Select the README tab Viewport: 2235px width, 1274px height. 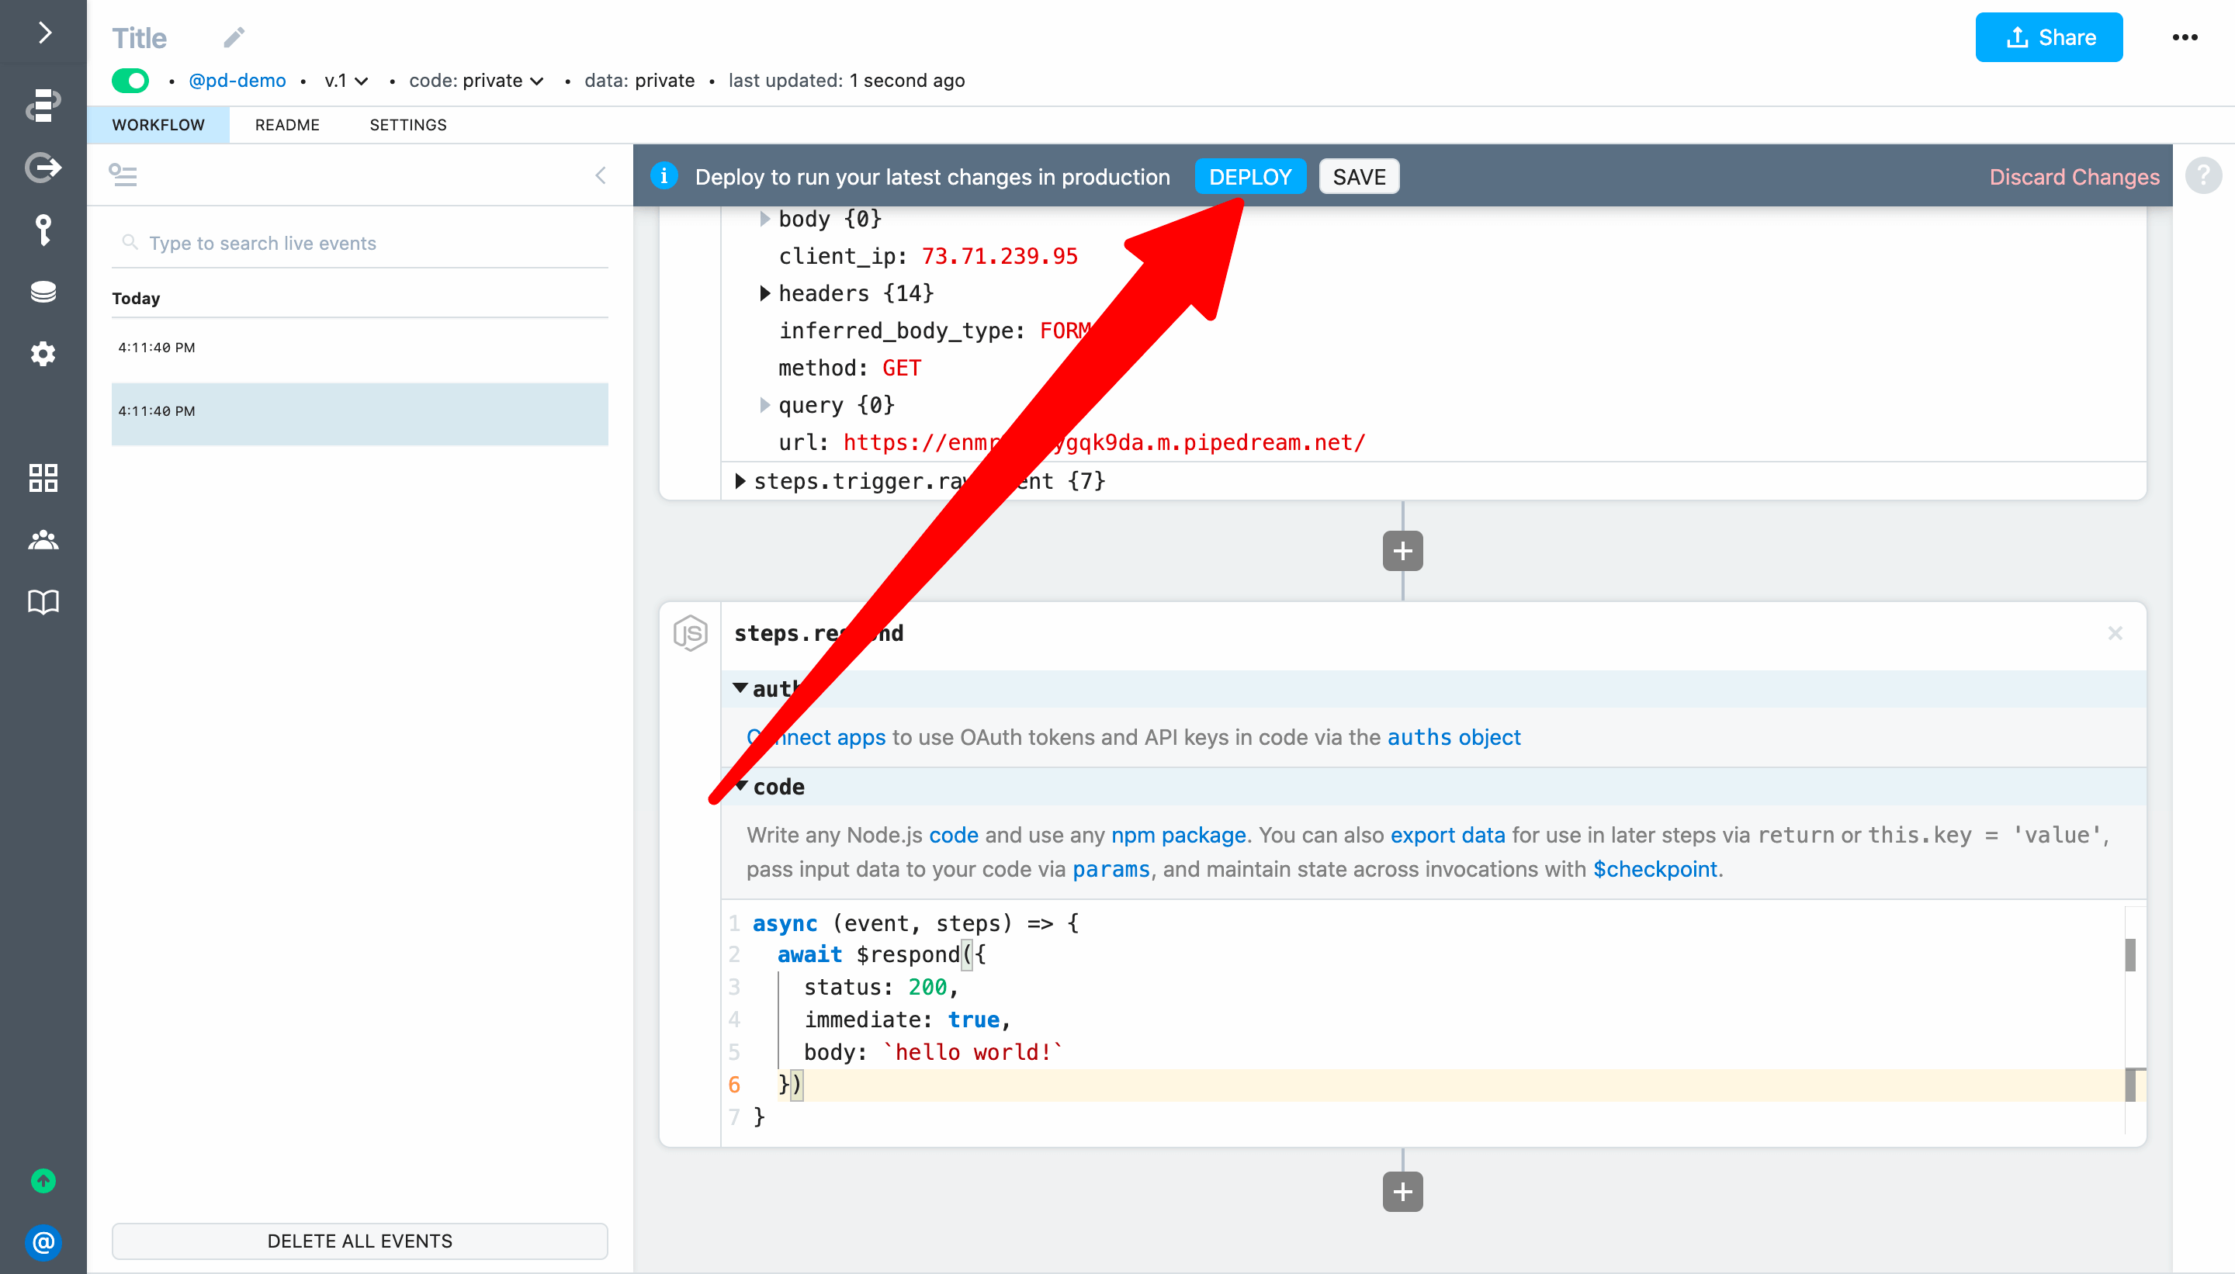pos(289,124)
